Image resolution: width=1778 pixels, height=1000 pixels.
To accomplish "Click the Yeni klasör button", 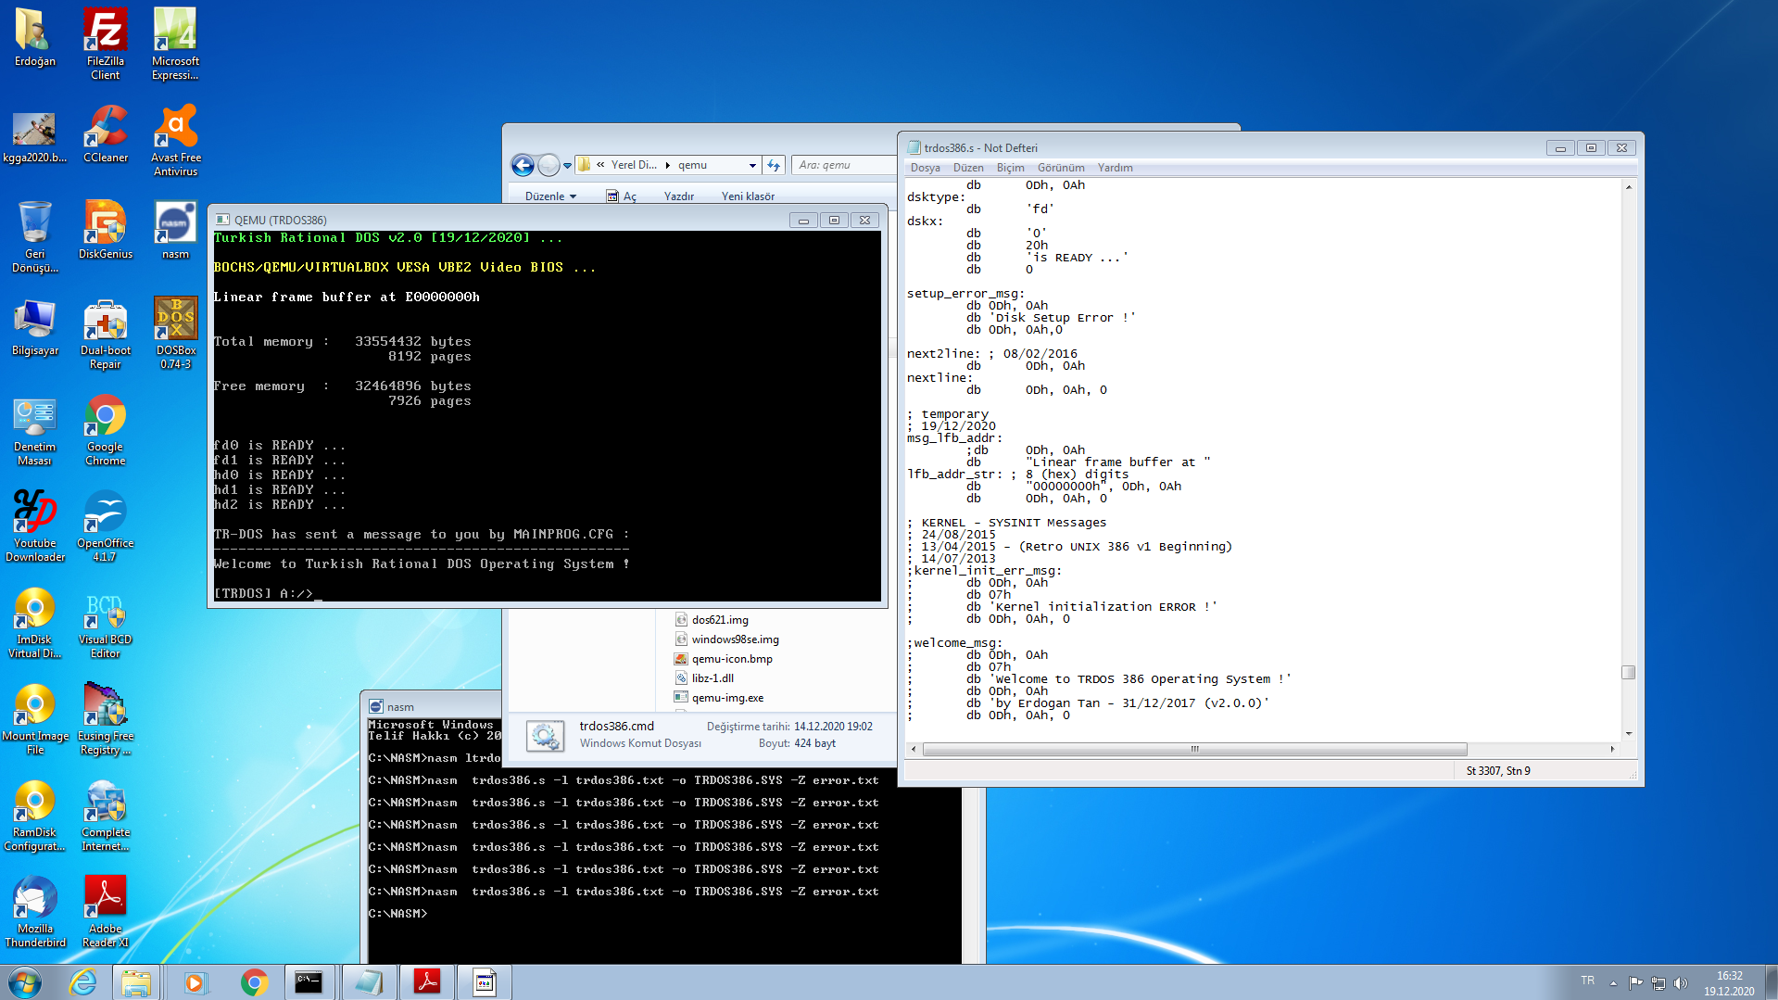I will coord(748,196).
